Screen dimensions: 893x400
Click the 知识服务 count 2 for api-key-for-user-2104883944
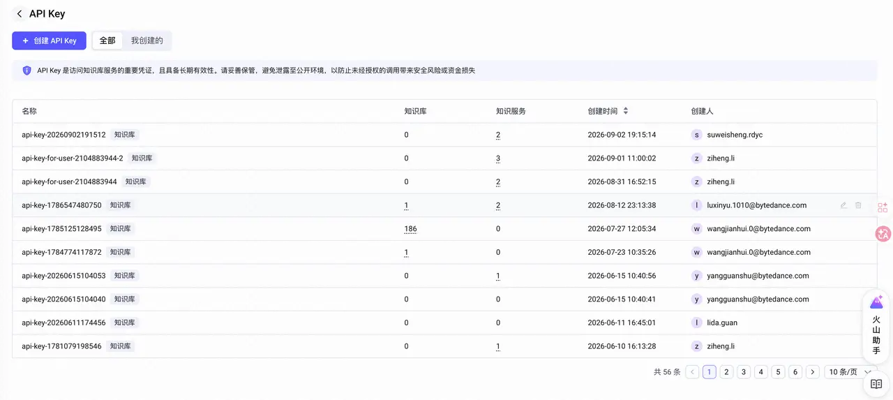498,182
